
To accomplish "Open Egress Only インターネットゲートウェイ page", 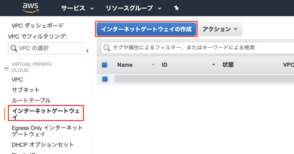I will pos(47,131).
